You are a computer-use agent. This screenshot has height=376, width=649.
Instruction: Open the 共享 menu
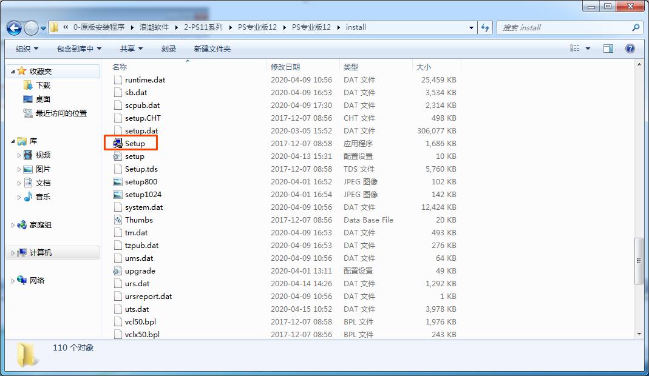[131, 49]
